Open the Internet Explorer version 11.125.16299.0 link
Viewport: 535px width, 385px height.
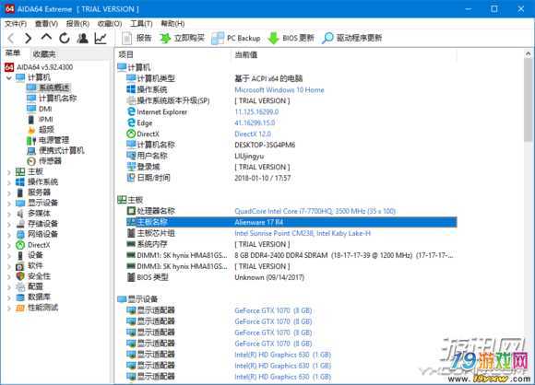pyautogui.click(x=256, y=111)
